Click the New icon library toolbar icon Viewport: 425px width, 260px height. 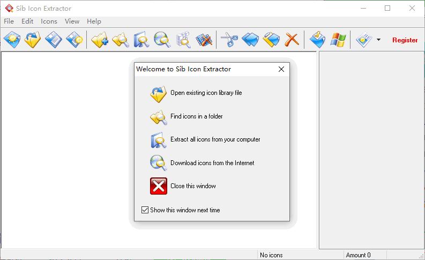[x=12, y=40]
